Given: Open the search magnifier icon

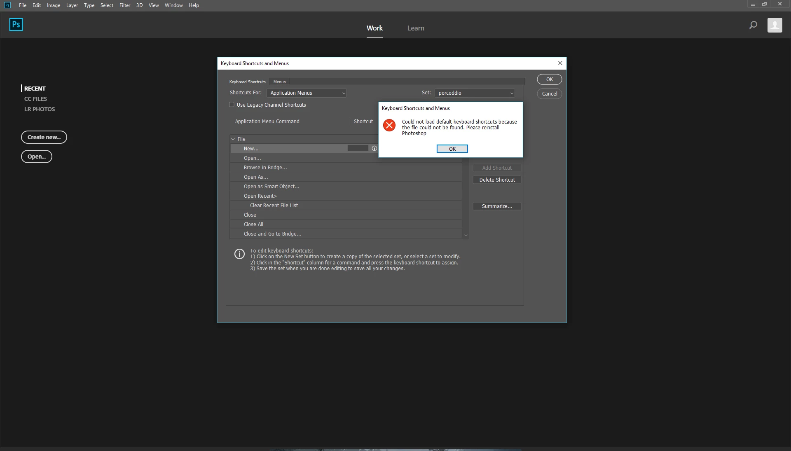Looking at the screenshot, I should pyautogui.click(x=753, y=25).
